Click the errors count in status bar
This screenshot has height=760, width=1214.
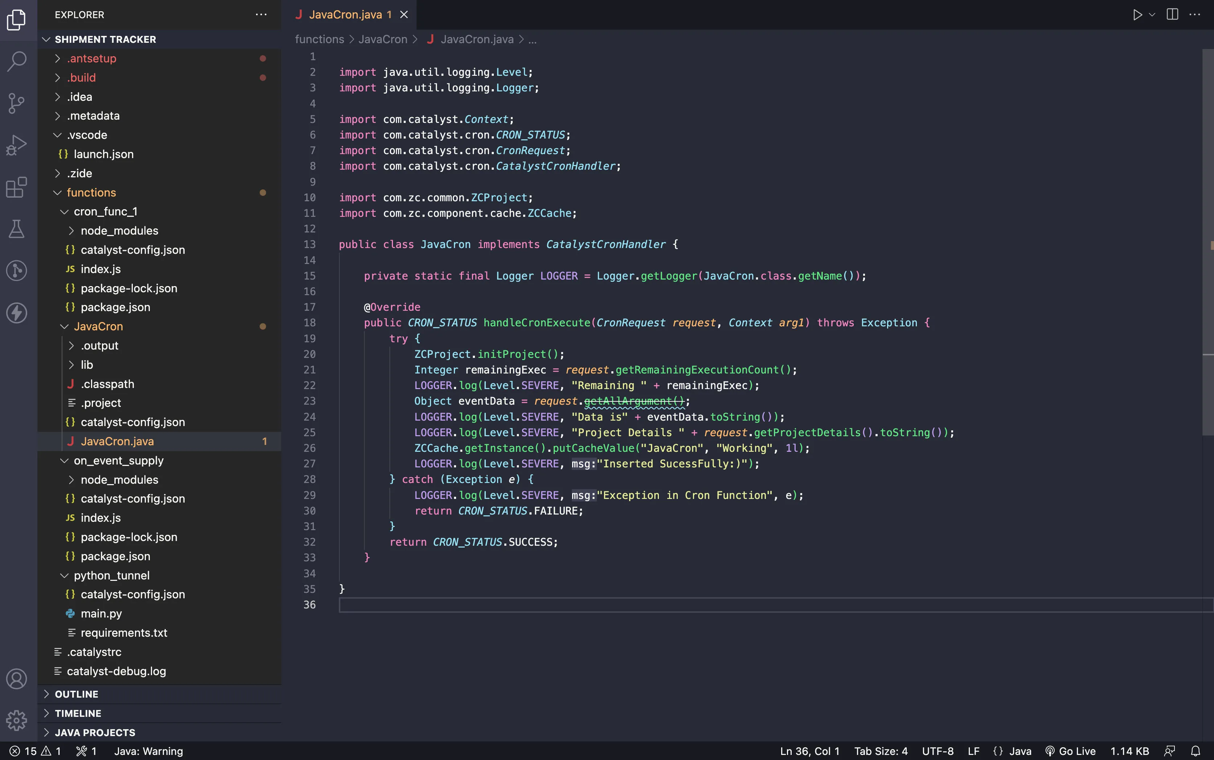tap(23, 751)
